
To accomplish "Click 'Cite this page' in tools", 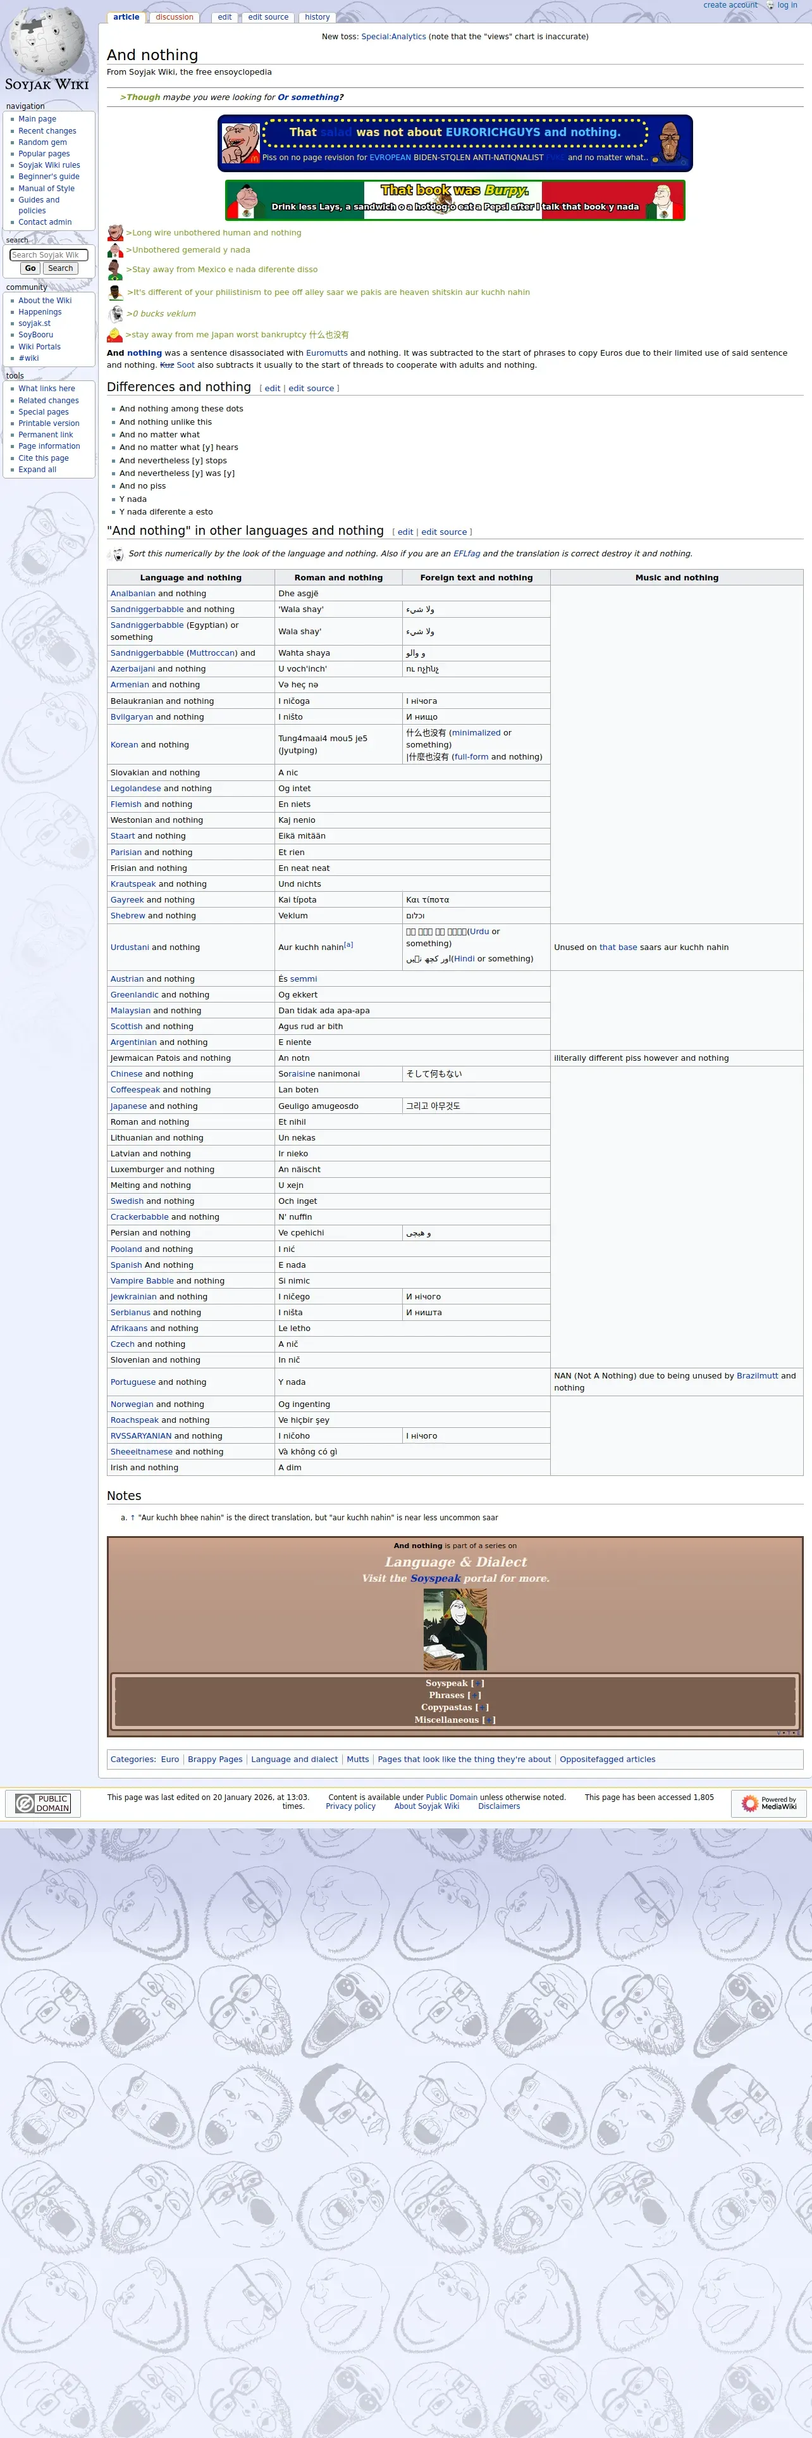I will tap(44, 458).
